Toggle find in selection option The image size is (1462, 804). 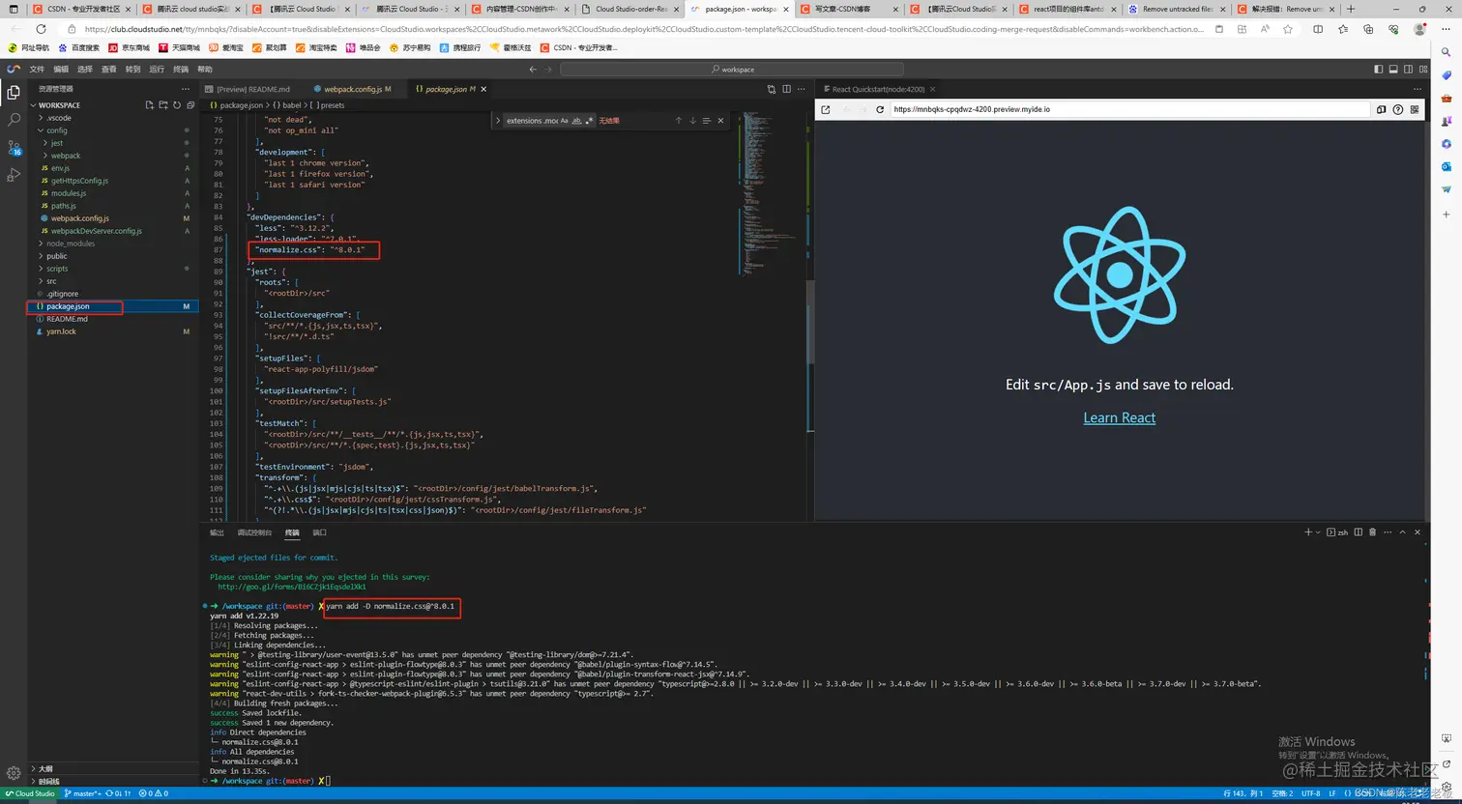pos(707,121)
